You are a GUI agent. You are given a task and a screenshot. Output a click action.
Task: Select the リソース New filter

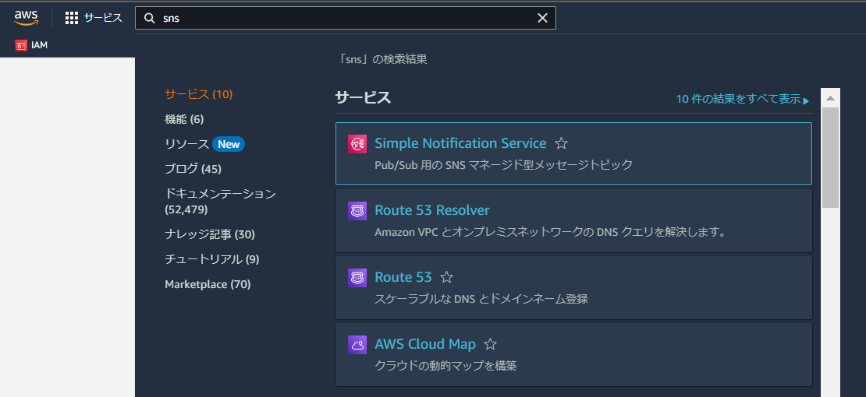(204, 145)
